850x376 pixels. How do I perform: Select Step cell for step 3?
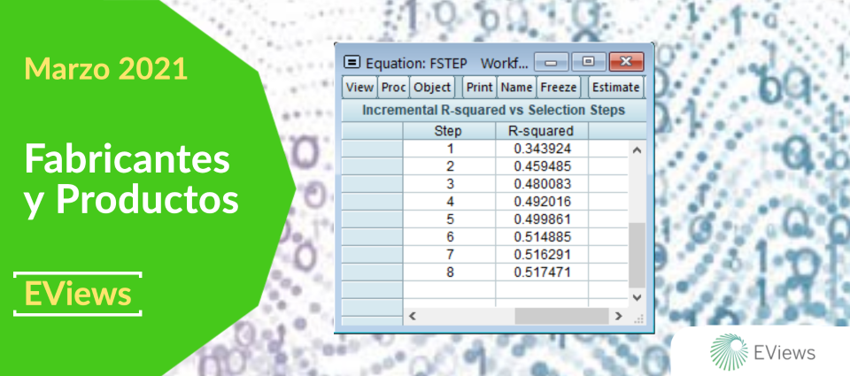pyautogui.click(x=450, y=184)
